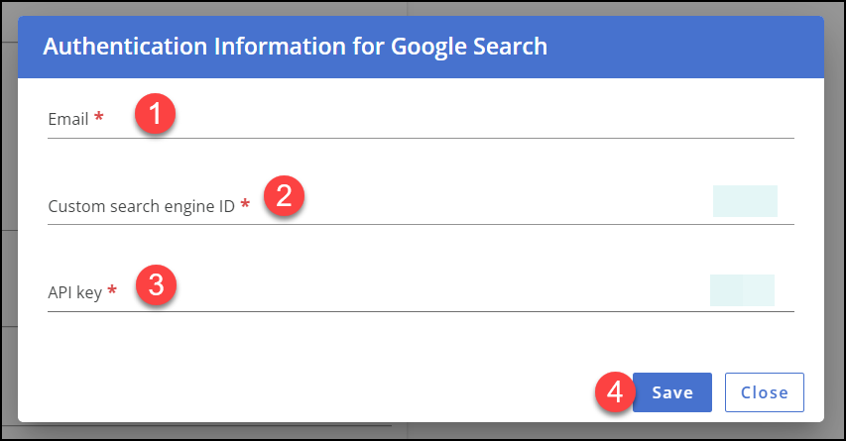This screenshot has width=846, height=441.
Task: Click the teal box in Custom search engine ID row
Action: tap(745, 200)
